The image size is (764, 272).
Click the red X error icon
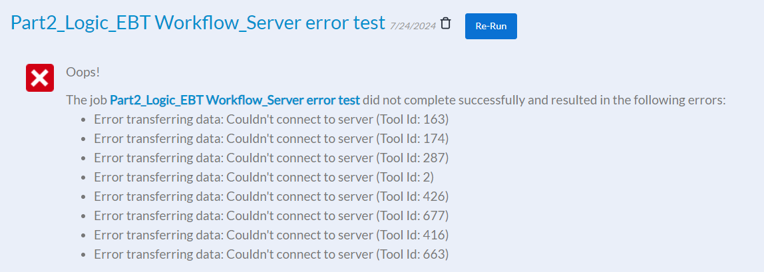[x=39, y=78]
